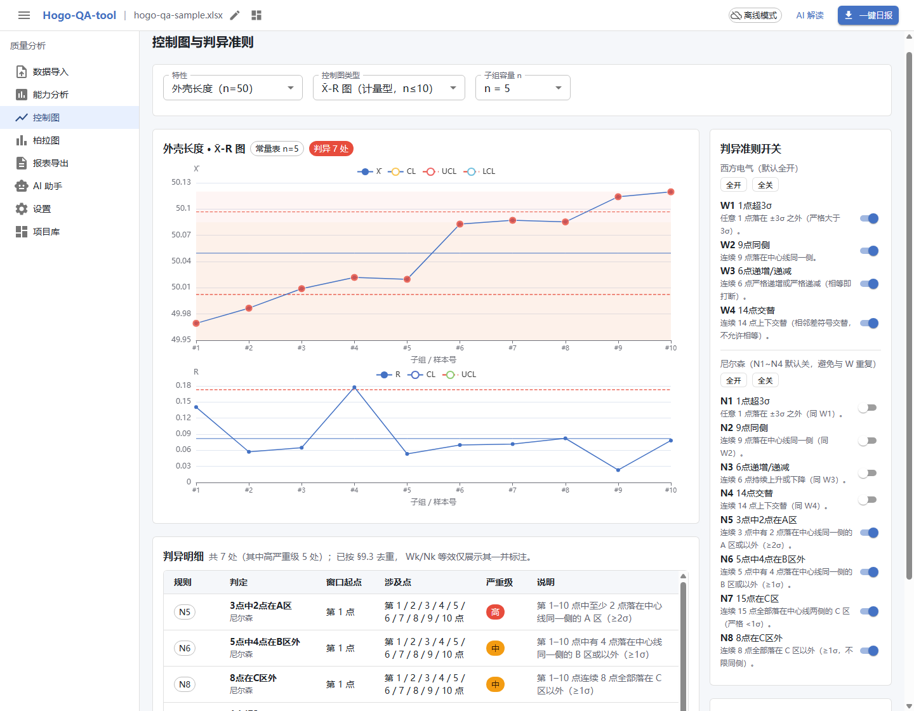Click the 离线模式 chip

[755, 15]
